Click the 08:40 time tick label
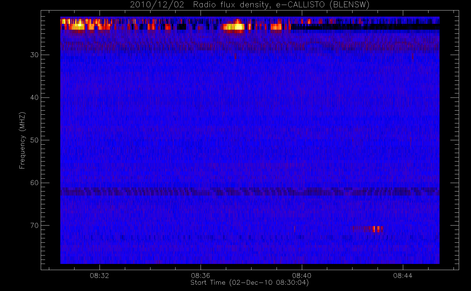471x291 pixels. [x=302, y=276]
